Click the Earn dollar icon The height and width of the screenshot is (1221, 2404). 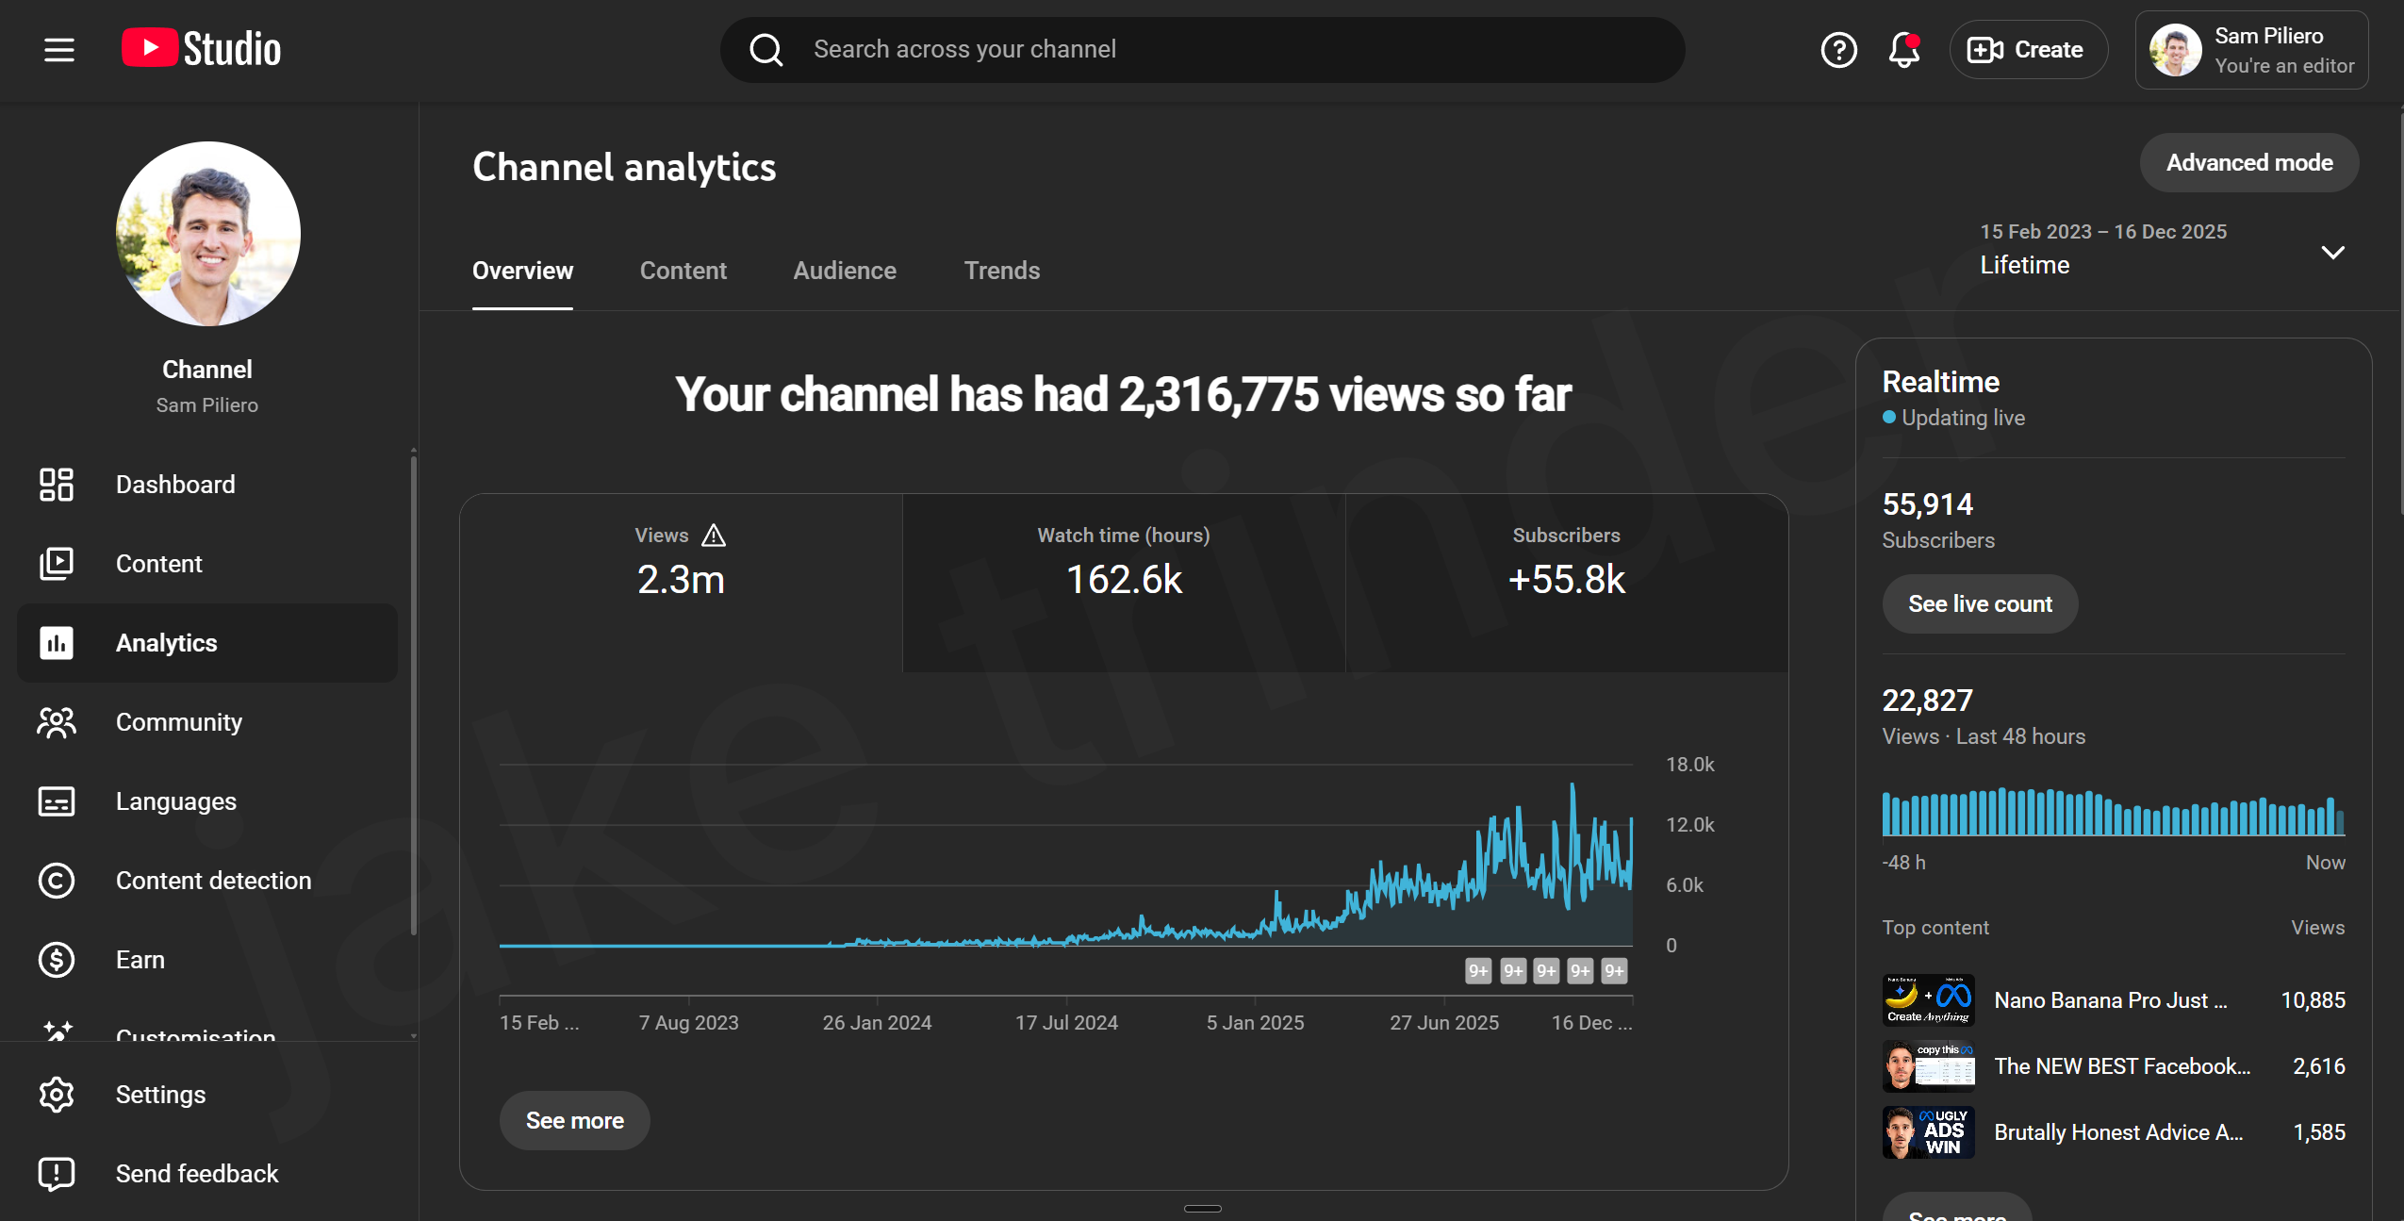pos(57,960)
